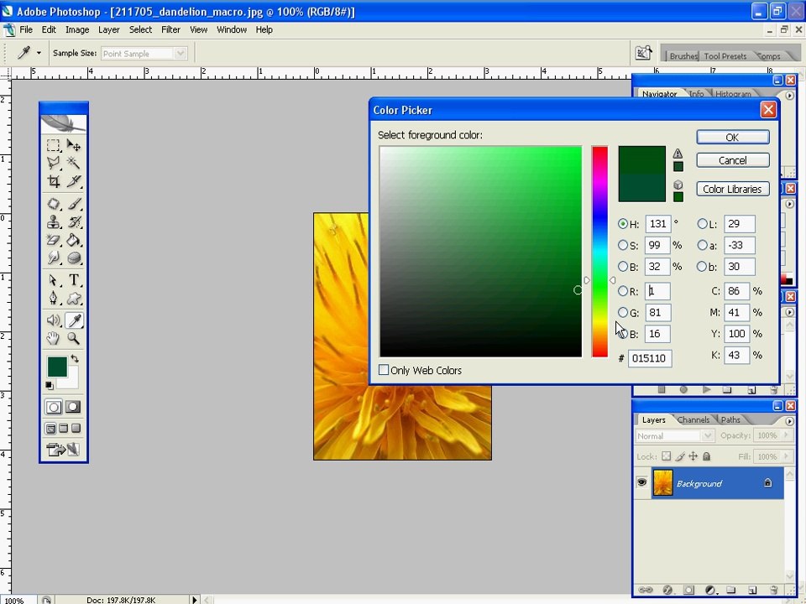806x604 pixels.
Task: Select the Rectangular Marquee tool
Action: pyautogui.click(x=54, y=145)
